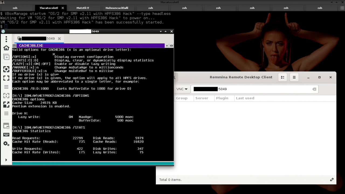Toggle the fullscreen mode corner-brackets icon
Viewport: 345px width, 194px height.
[x=6, y=78]
